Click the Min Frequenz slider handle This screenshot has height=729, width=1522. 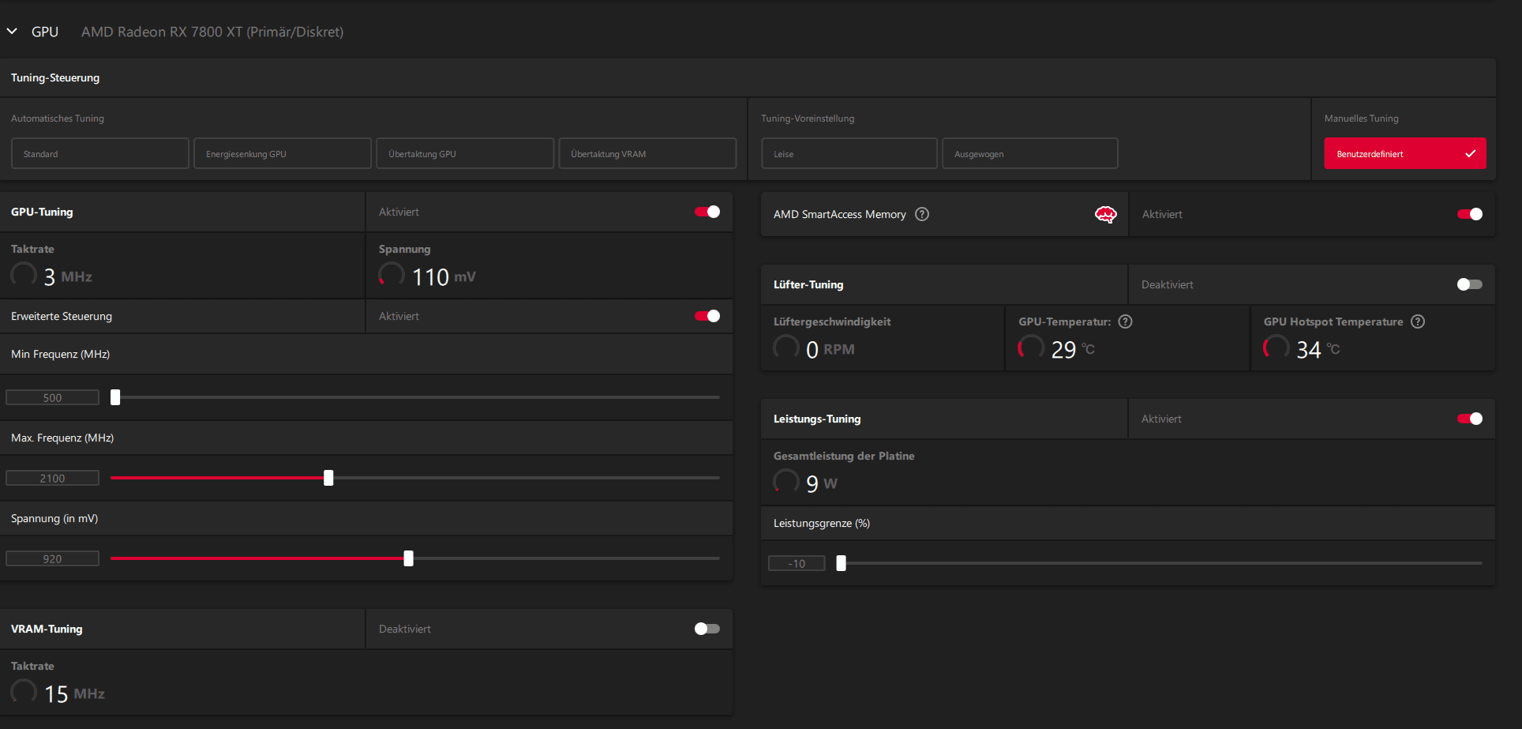[115, 397]
